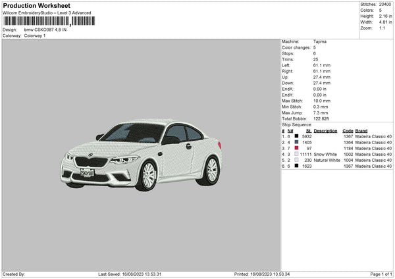Pick the red swatch in stop 3
Image resolution: width=395 pixels, height=279 pixels.
[296, 148]
